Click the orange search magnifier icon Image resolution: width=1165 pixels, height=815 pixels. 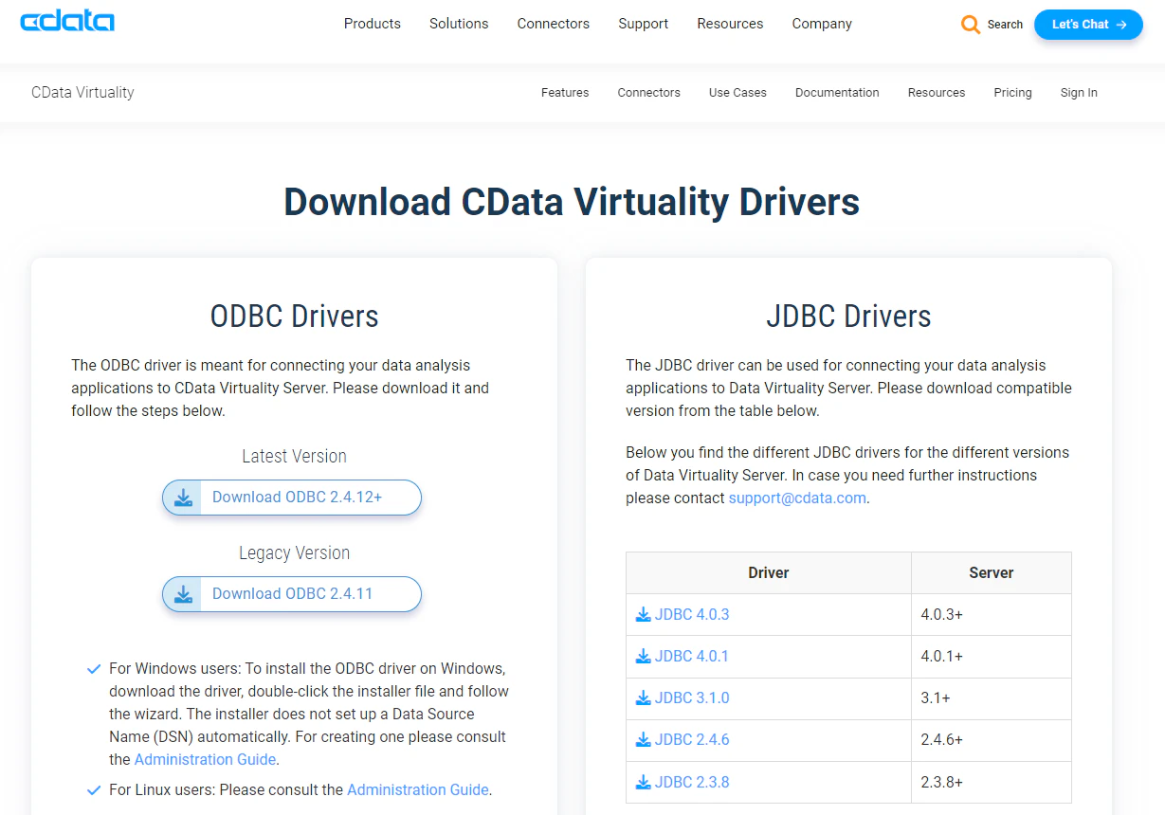971,25
